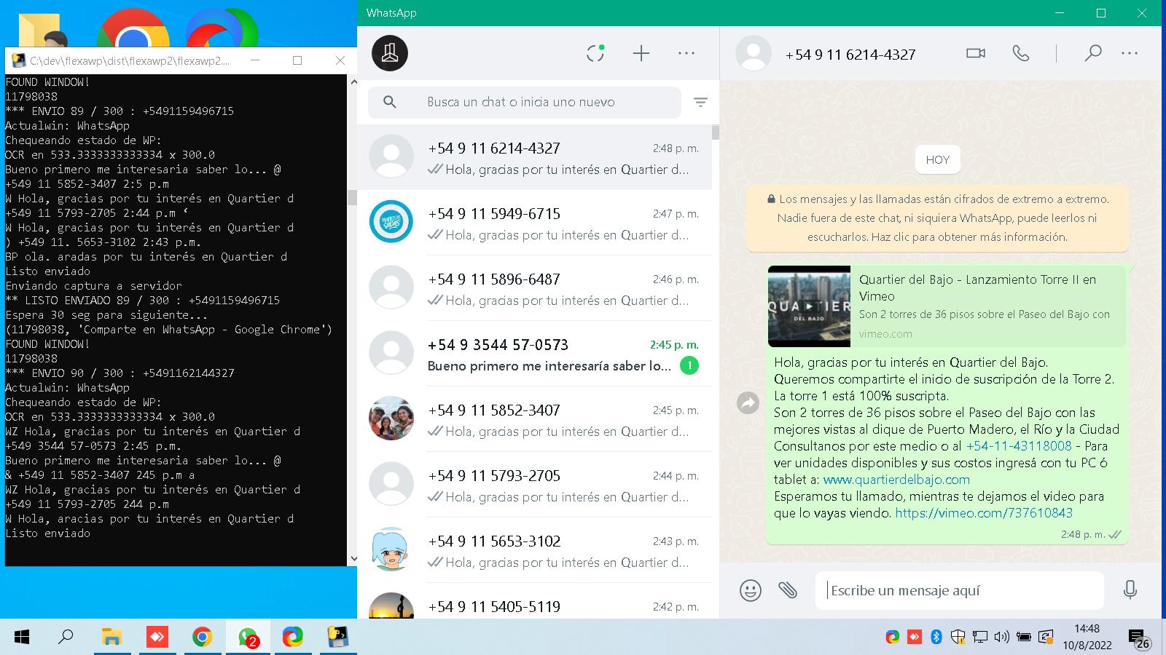Start a new chat with plus icon

641,53
